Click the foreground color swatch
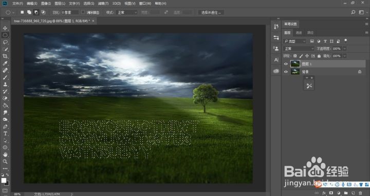Viewport: 370px width, 196px height. (x=4, y=180)
